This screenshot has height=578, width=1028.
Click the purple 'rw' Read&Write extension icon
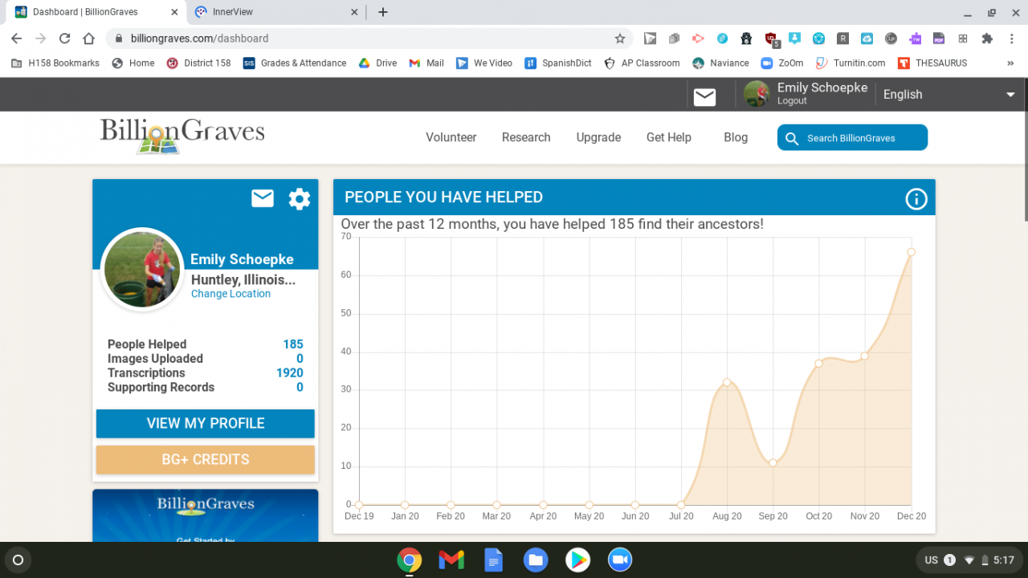click(x=915, y=39)
